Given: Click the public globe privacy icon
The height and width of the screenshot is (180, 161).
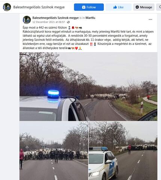Looking at the screenshot, I should (x=68, y=22).
